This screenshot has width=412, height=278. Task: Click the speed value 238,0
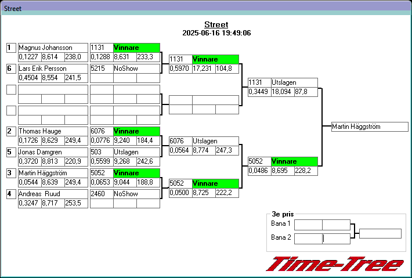click(76, 57)
